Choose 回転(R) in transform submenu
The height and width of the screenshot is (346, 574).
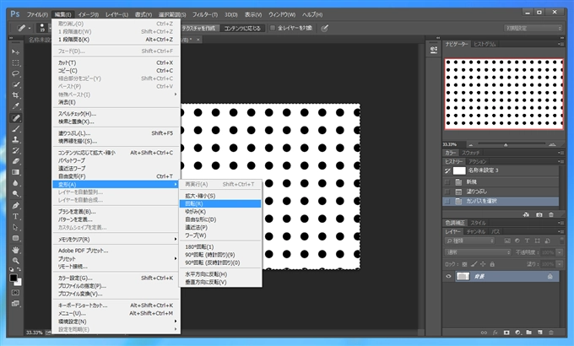click(220, 203)
